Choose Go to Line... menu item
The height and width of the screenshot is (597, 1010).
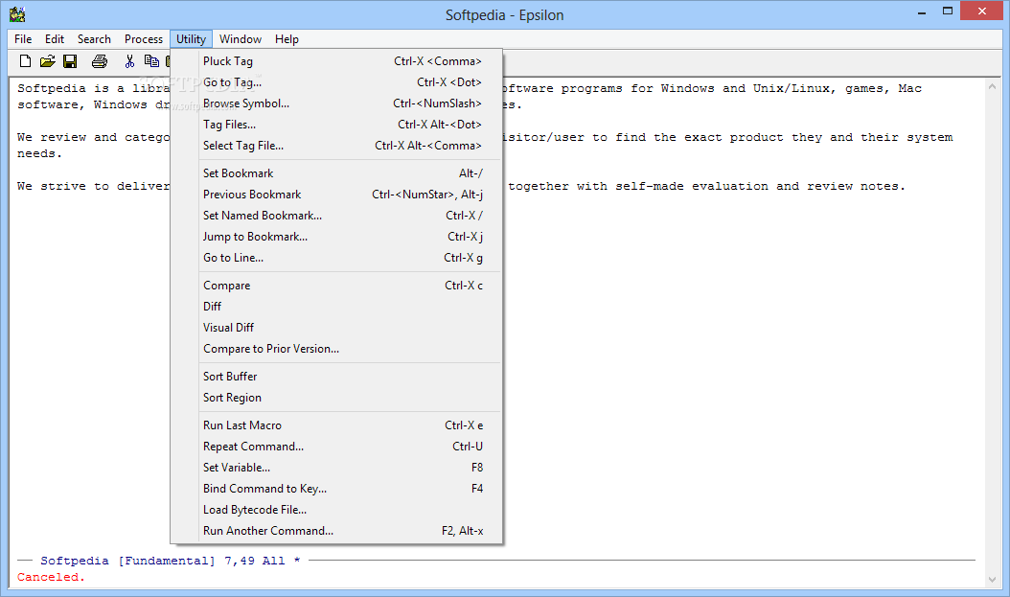(x=336, y=258)
